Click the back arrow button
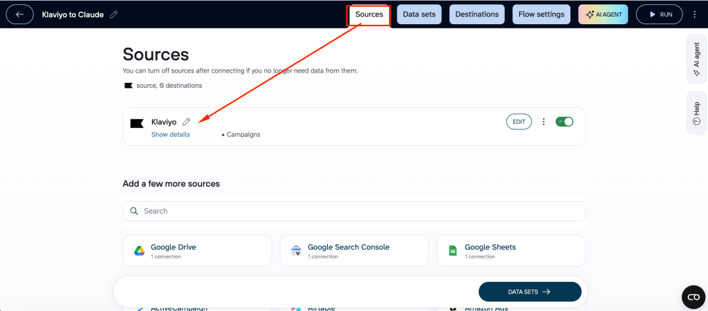The image size is (708, 311). [20, 15]
